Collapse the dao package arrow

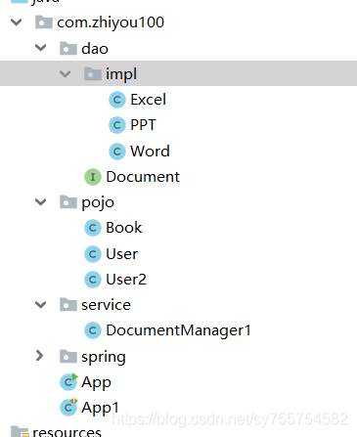tap(40, 48)
